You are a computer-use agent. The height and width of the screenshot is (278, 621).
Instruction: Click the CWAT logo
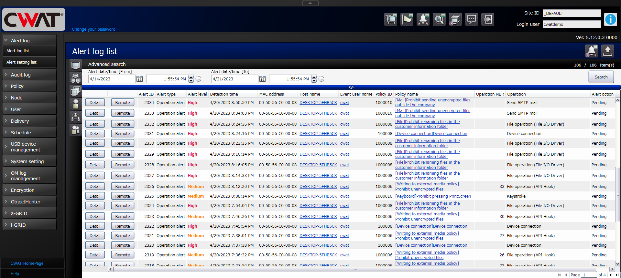(34, 19)
